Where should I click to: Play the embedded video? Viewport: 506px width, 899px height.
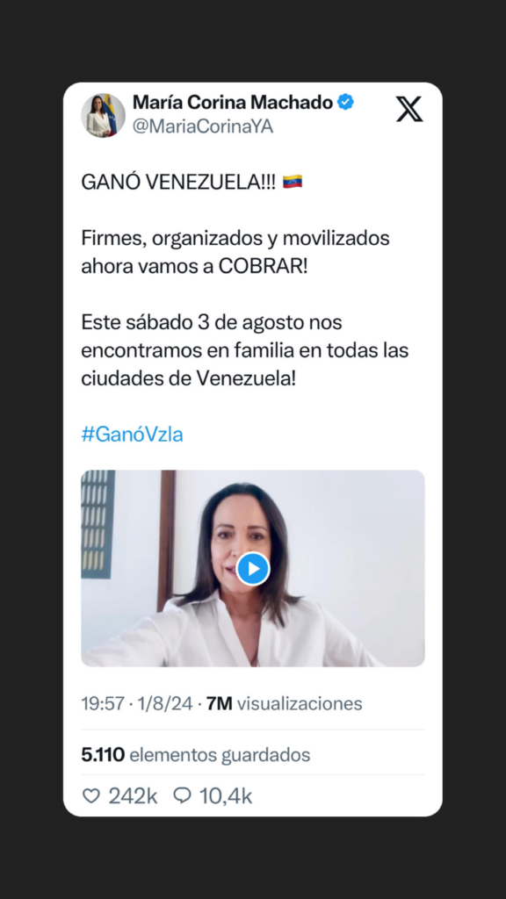[252, 569]
